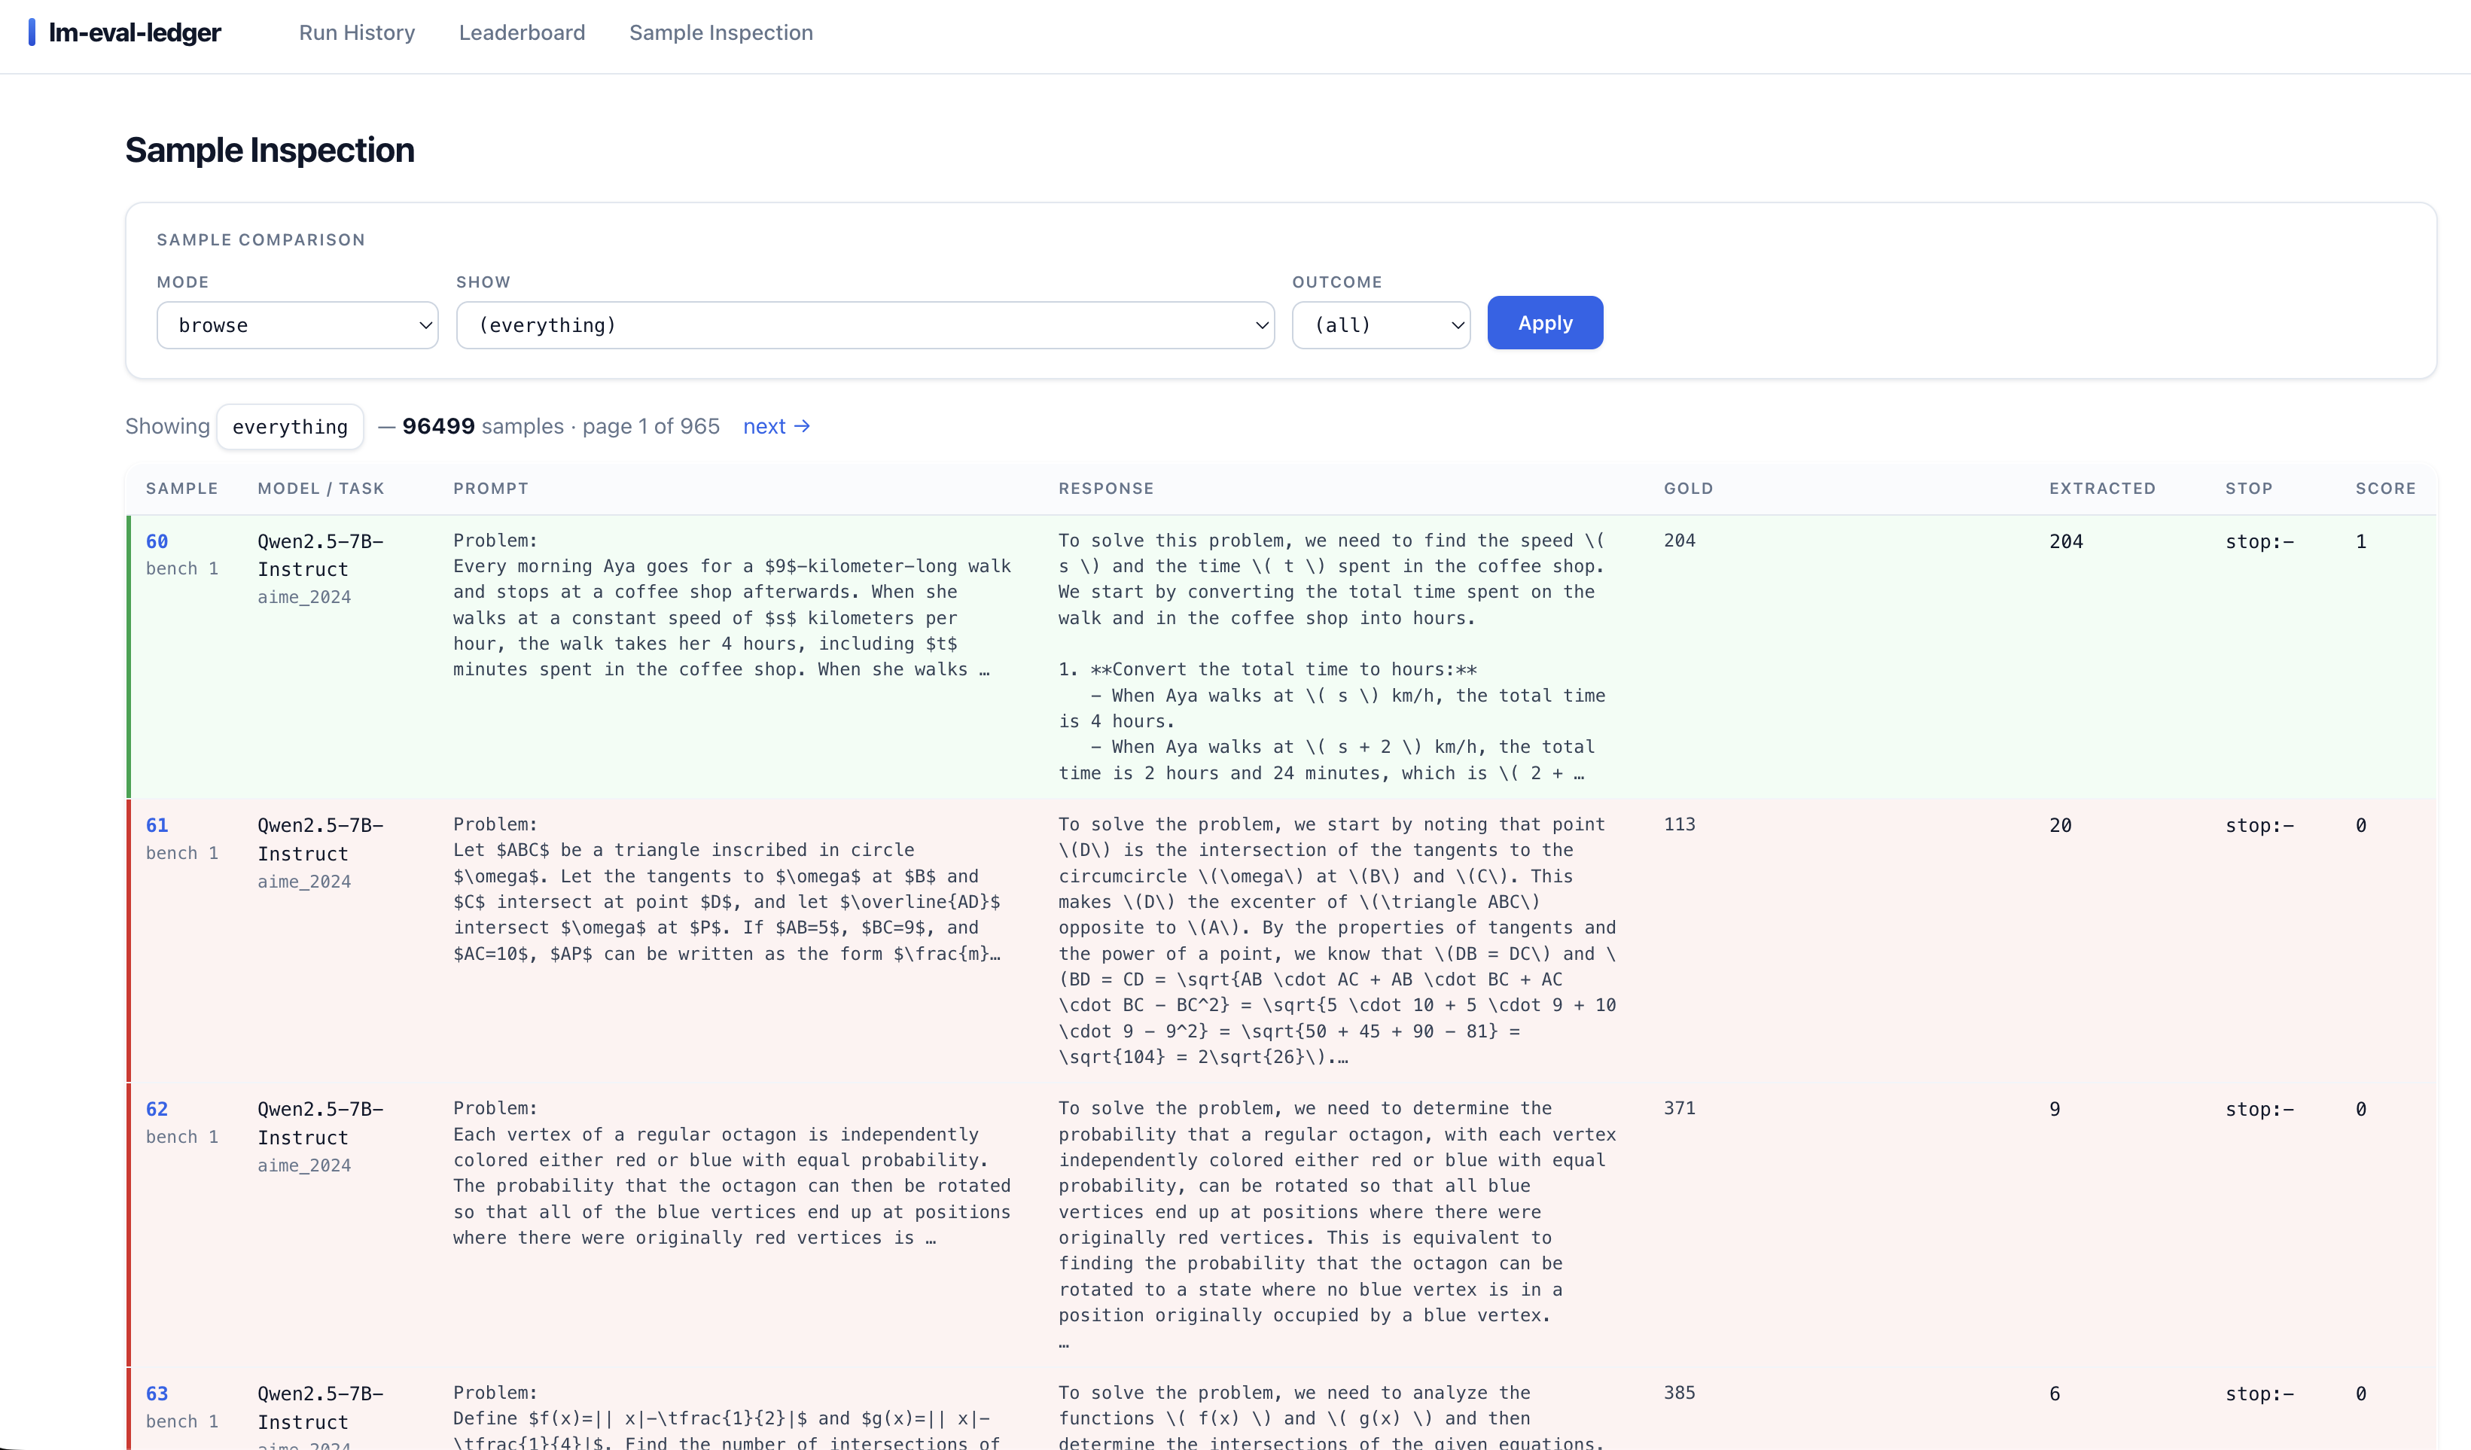
Task: Click the regular octagon prompt text
Action: pyautogui.click(x=732, y=1172)
